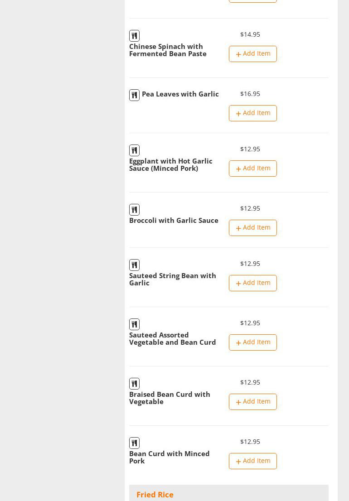Add Pea Leaves with Garlic to order
The height and width of the screenshot is (501, 349).
point(252,113)
